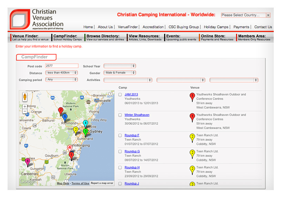Image resolution: width=281 pixels, height=198 pixels.
Task: Open the School Year dropdown
Action: coord(120,66)
